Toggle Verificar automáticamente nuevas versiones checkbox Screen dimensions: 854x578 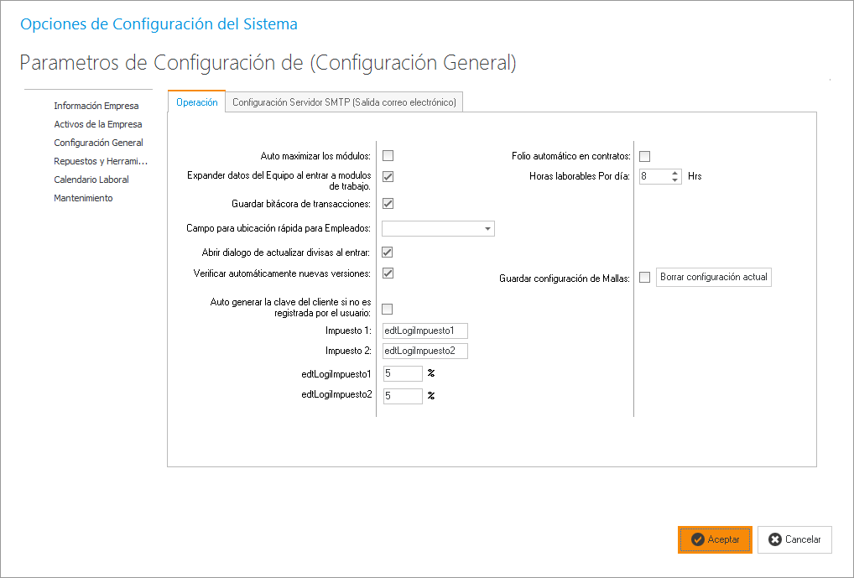[388, 273]
